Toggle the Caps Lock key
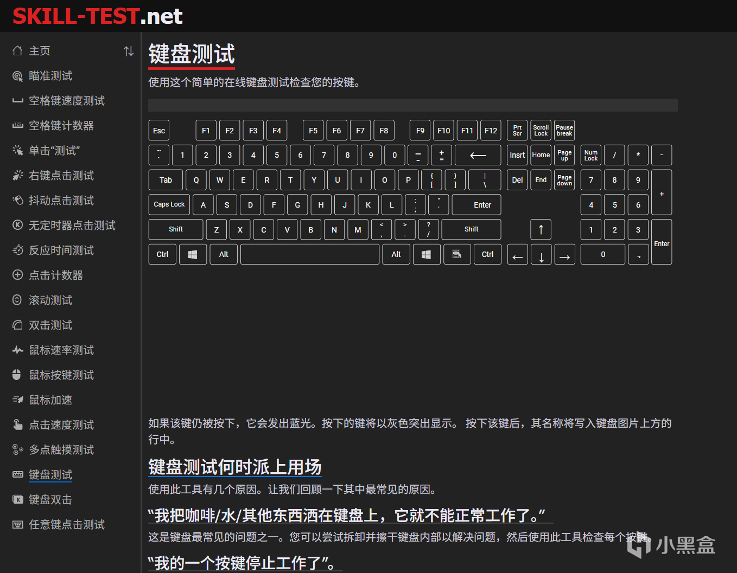The height and width of the screenshot is (573, 737). [x=169, y=204]
